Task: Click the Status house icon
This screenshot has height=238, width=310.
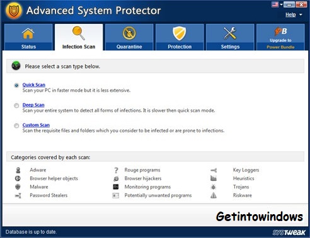Action: point(28,33)
